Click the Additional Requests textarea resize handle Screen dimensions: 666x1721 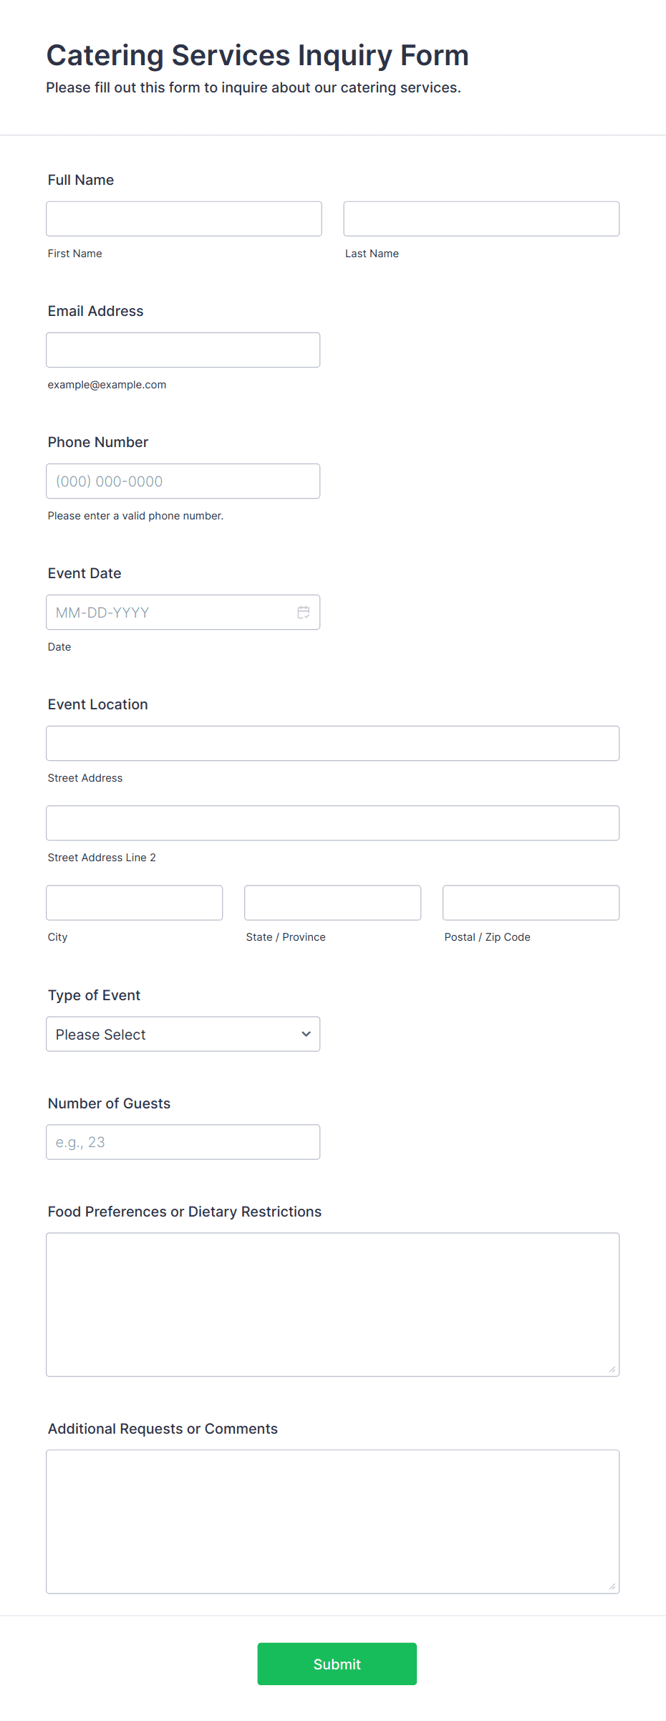coord(612,1586)
